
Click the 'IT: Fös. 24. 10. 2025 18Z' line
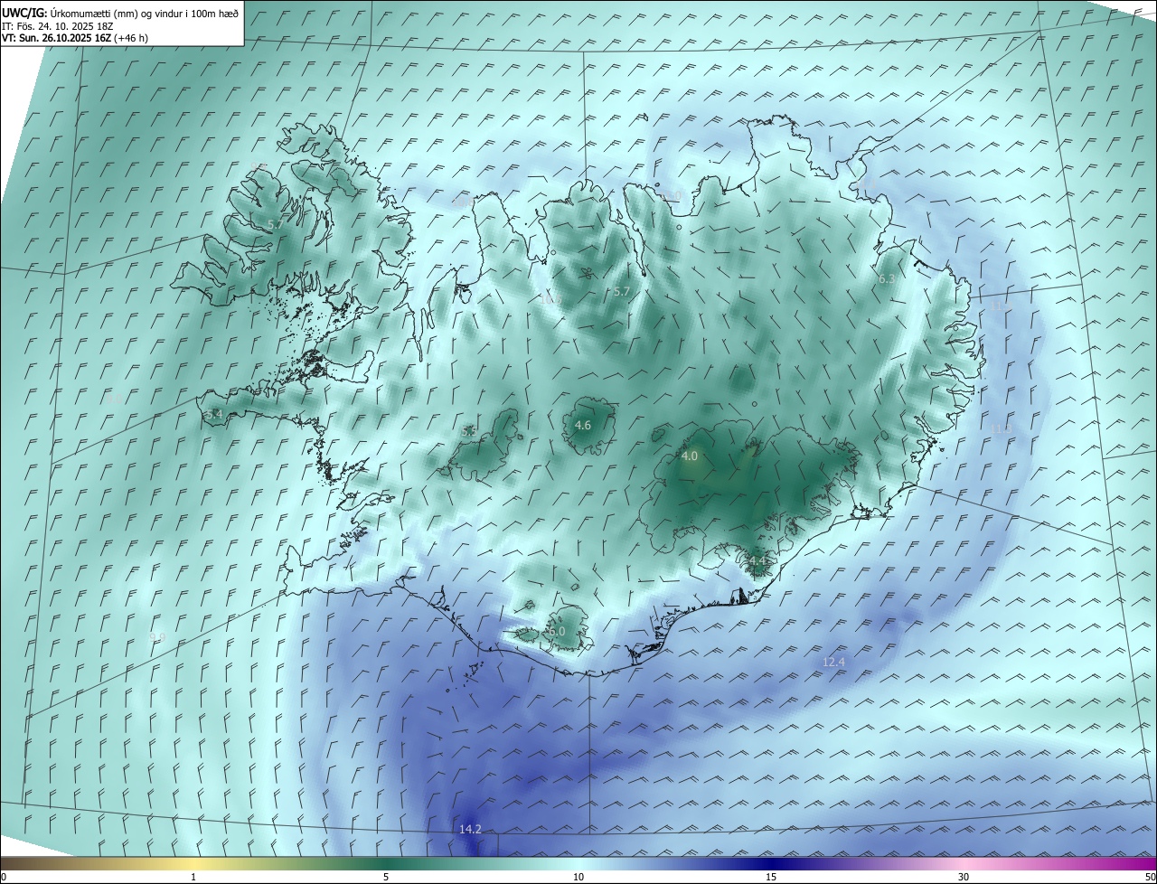(58, 25)
